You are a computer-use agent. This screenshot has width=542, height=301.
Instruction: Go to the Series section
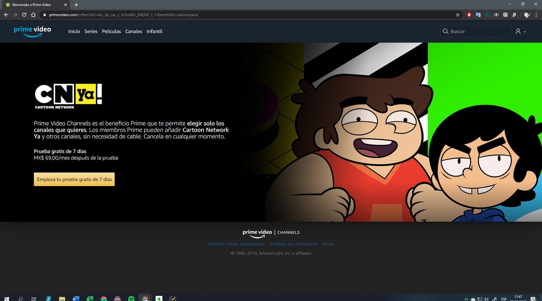click(91, 31)
